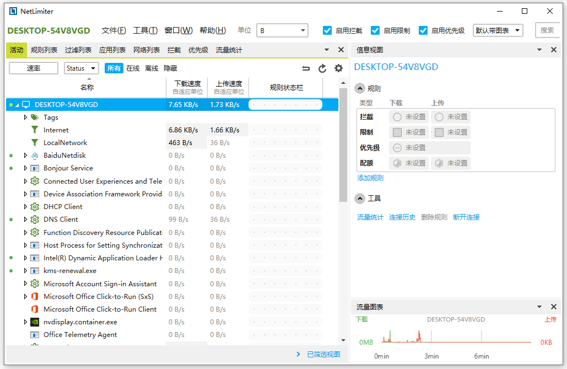Uncheck the 启用限制 checkbox

click(375, 30)
